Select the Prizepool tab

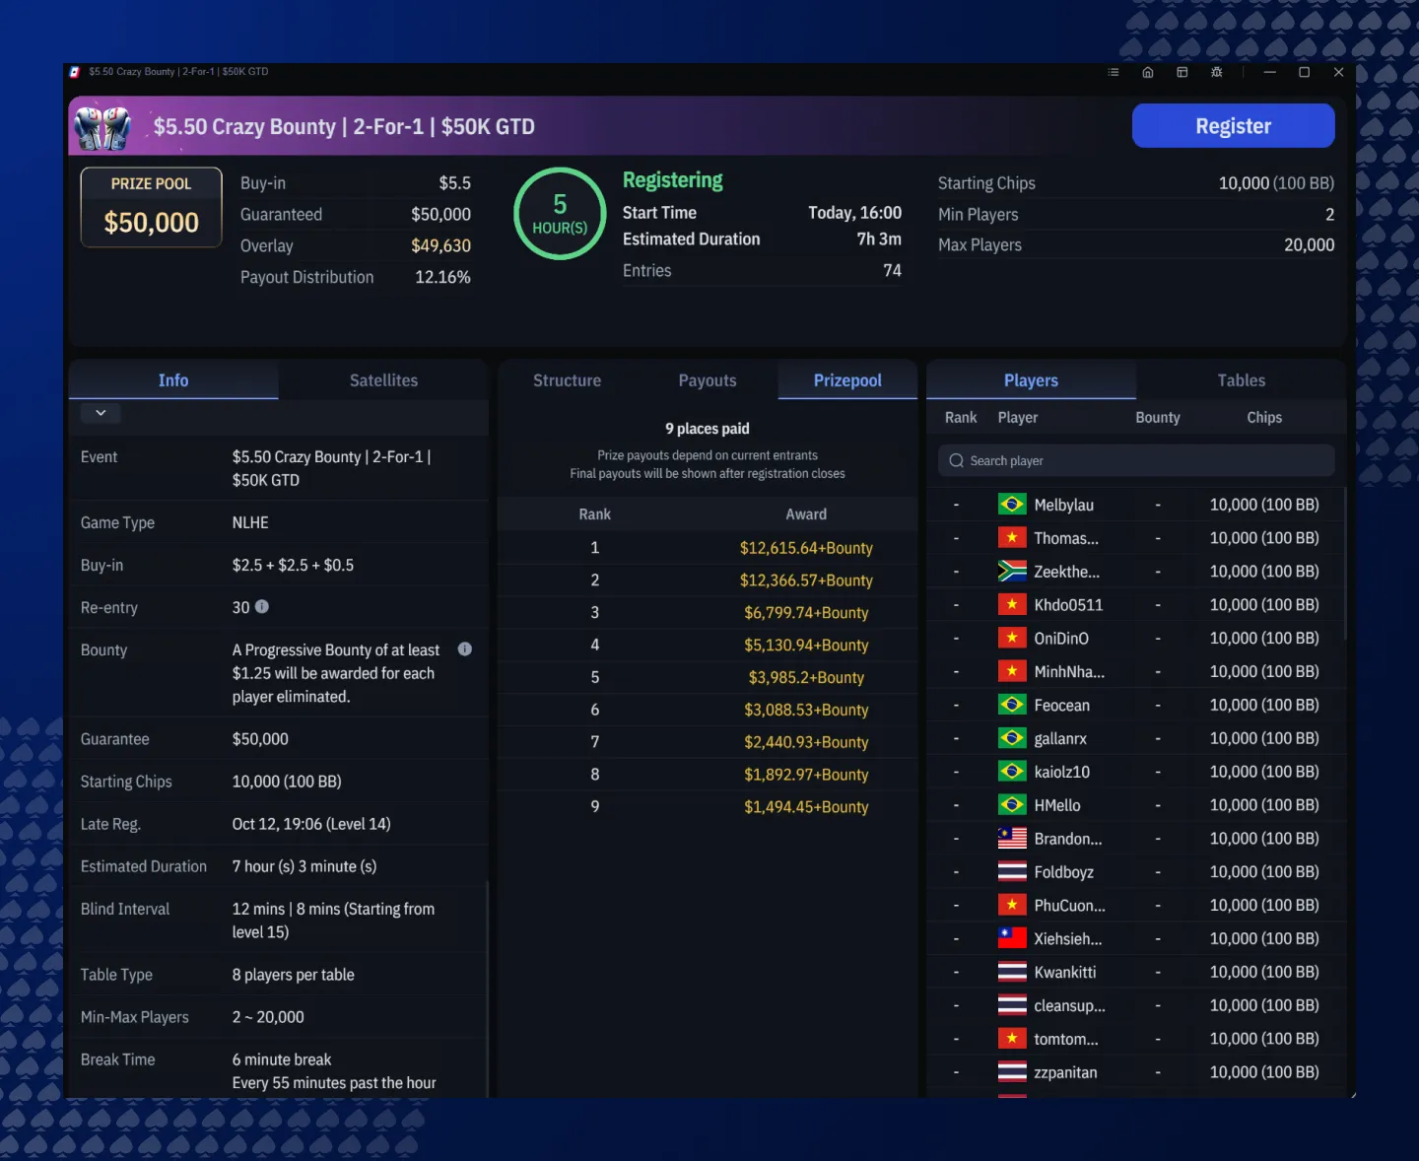coord(847,380)
